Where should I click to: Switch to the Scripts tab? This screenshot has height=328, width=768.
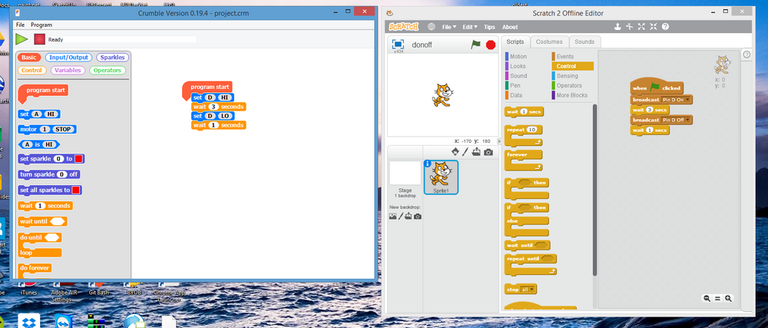tap(515, 42)
